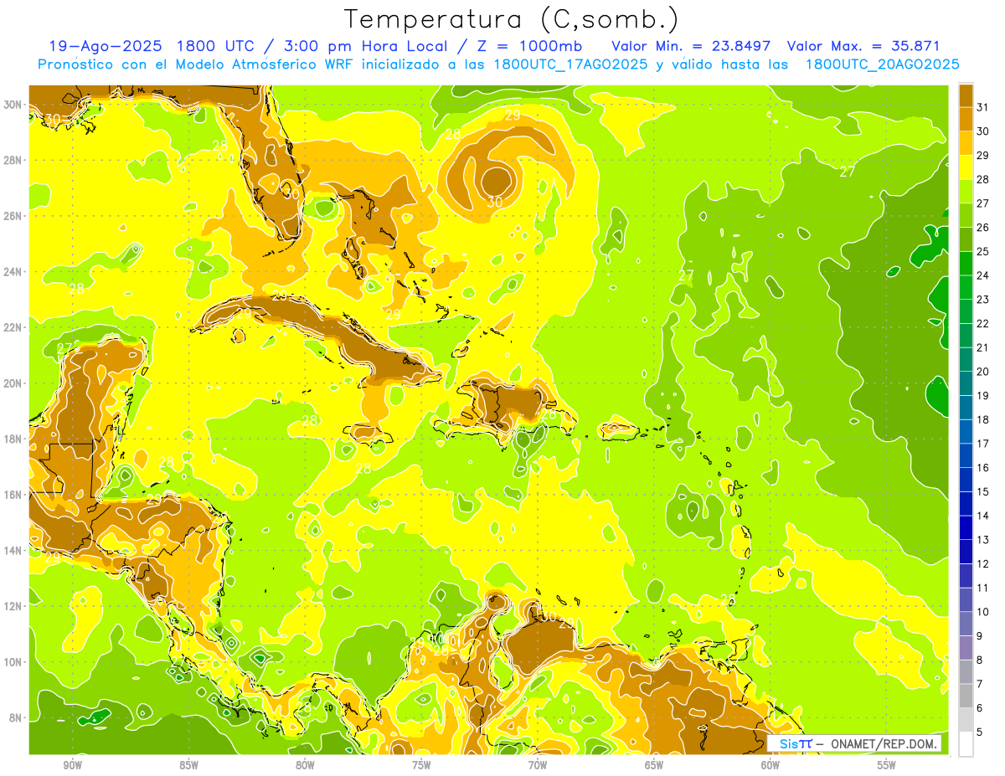
Task: Select 'Valor Min. = 23.8497' text
Action: (x=691, y=46)
